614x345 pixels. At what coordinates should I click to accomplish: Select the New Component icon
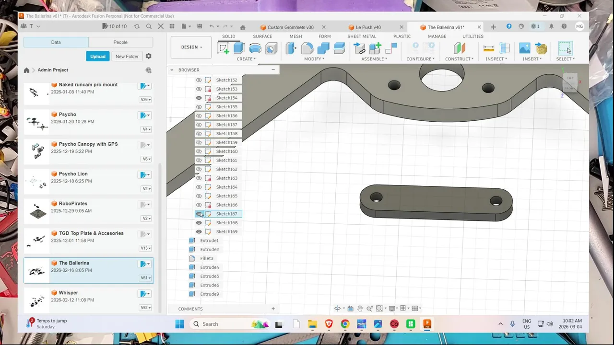(x=375, y=48)
